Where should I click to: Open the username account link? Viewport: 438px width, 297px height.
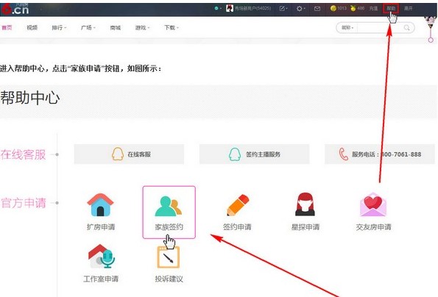pyautogui.click(x=252, y=8)
